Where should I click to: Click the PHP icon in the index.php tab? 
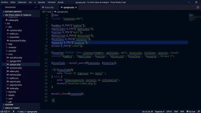pyautogui.click(x=43, y=8)
